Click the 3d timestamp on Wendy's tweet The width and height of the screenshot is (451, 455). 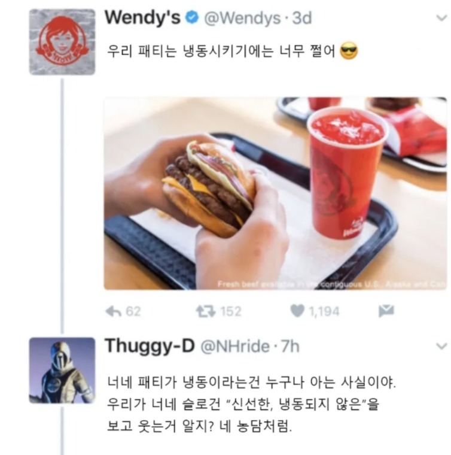[x=302, y=18]
